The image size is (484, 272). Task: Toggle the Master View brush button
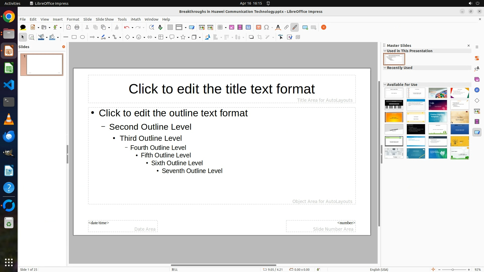294,27
